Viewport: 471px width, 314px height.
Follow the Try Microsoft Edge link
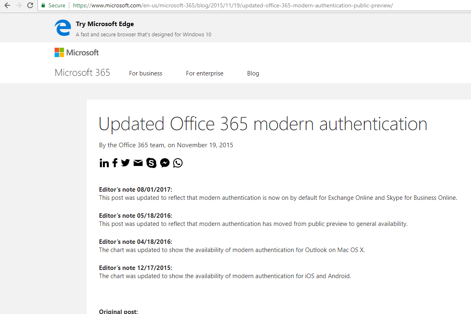pyautogui.click(x=104, y=24)
